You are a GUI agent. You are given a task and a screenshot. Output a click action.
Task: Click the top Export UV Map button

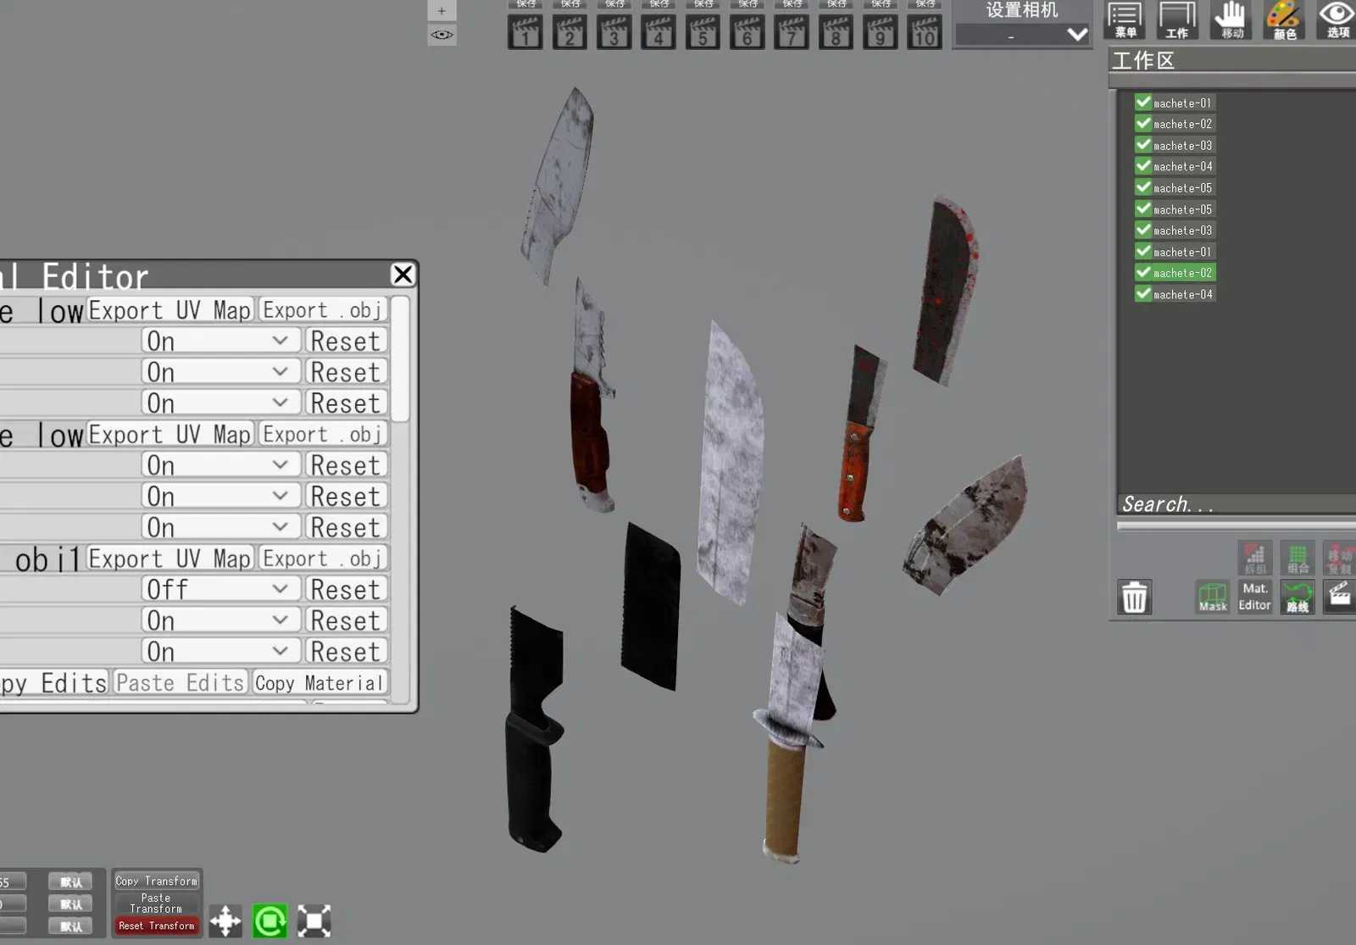[170, 310]
